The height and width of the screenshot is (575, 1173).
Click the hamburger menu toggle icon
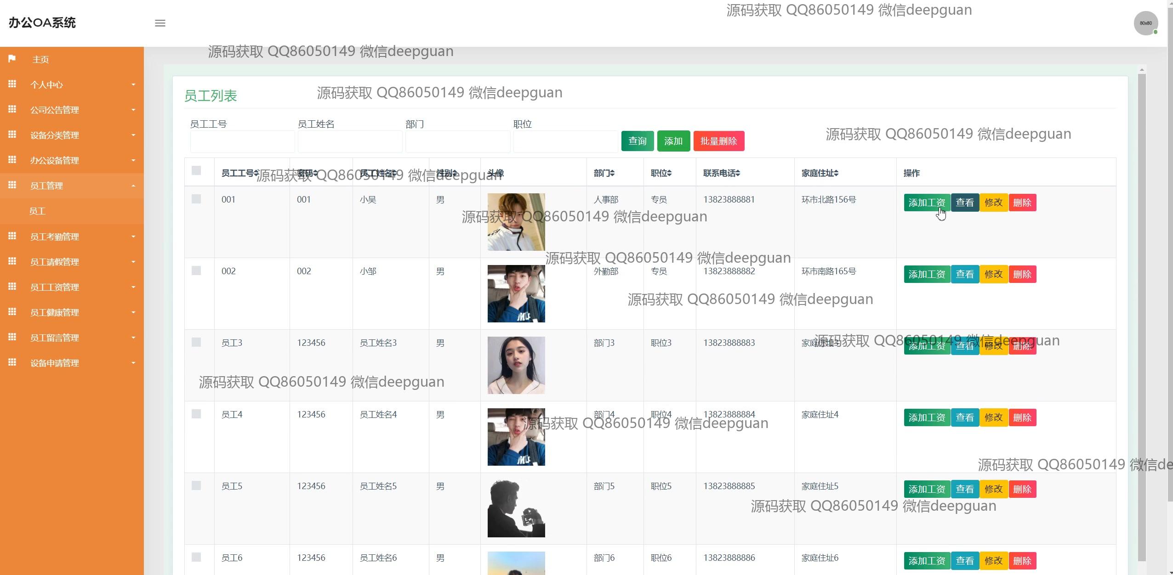(x=160, y=23)
